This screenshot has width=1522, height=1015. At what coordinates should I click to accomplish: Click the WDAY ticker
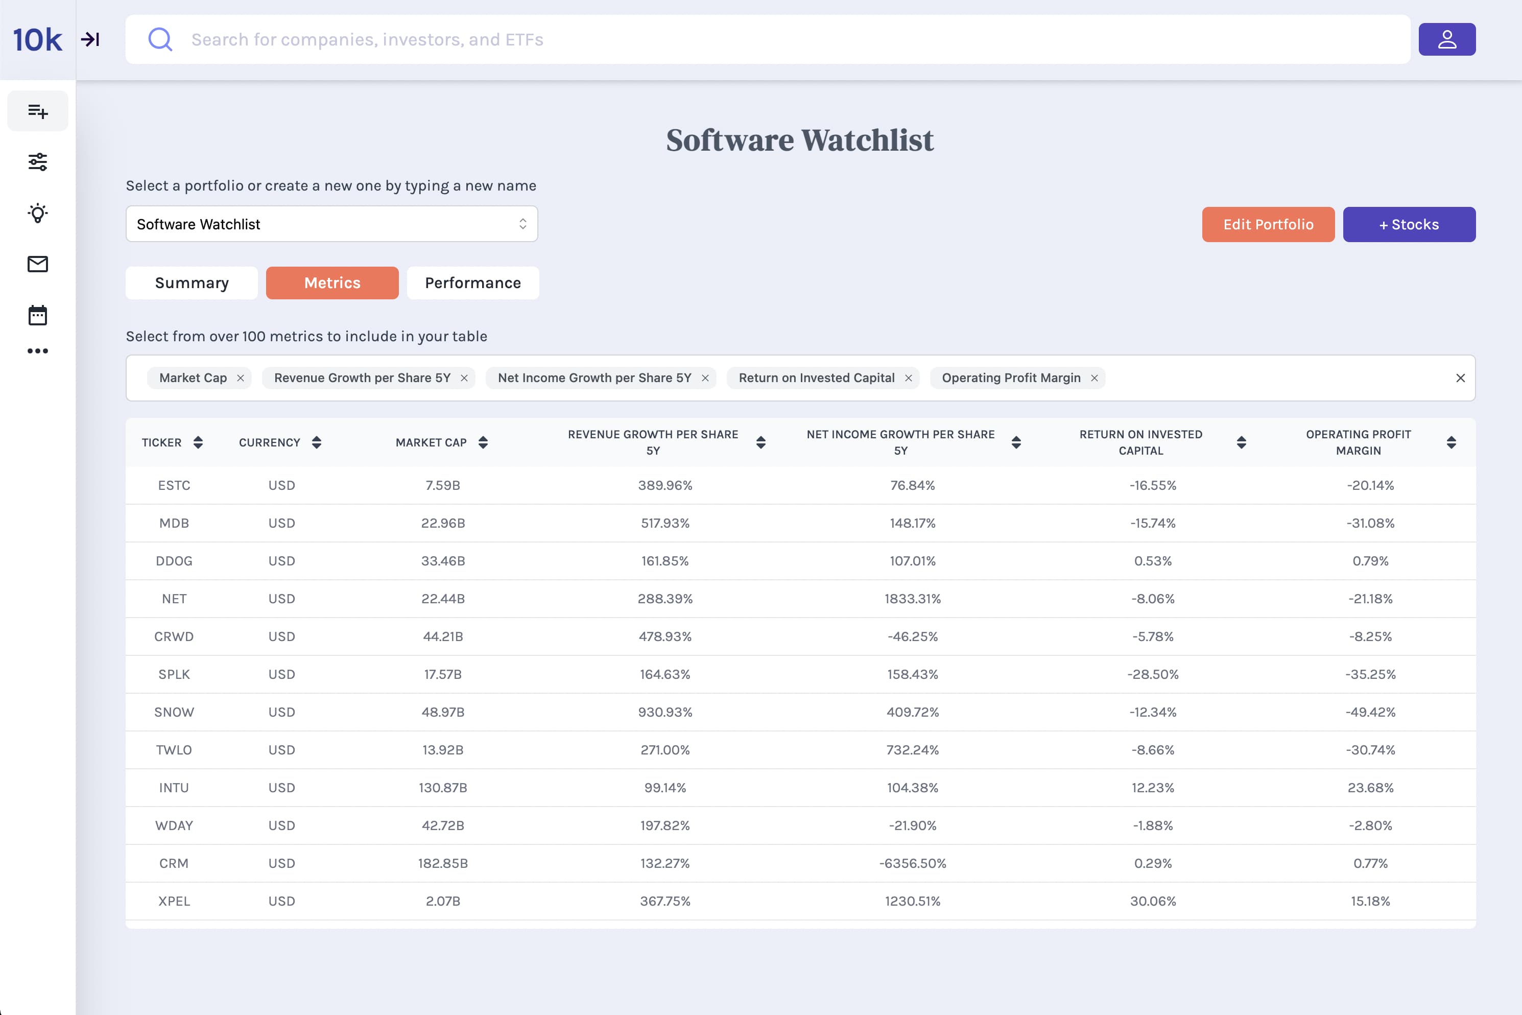point(174,826)
